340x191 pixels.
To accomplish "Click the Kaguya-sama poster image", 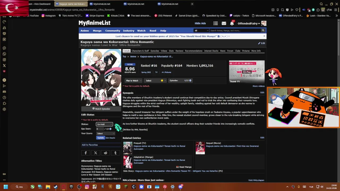I will click(101, 77).
